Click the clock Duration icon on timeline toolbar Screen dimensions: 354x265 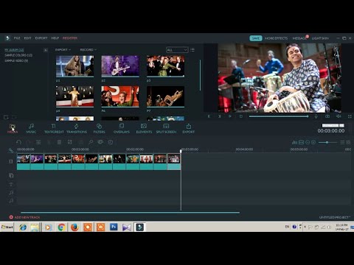point(111,142)
